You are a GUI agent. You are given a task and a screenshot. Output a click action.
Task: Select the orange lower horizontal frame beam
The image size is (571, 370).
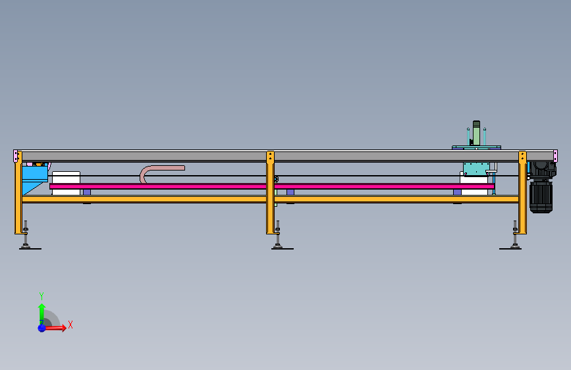point(270,199)
